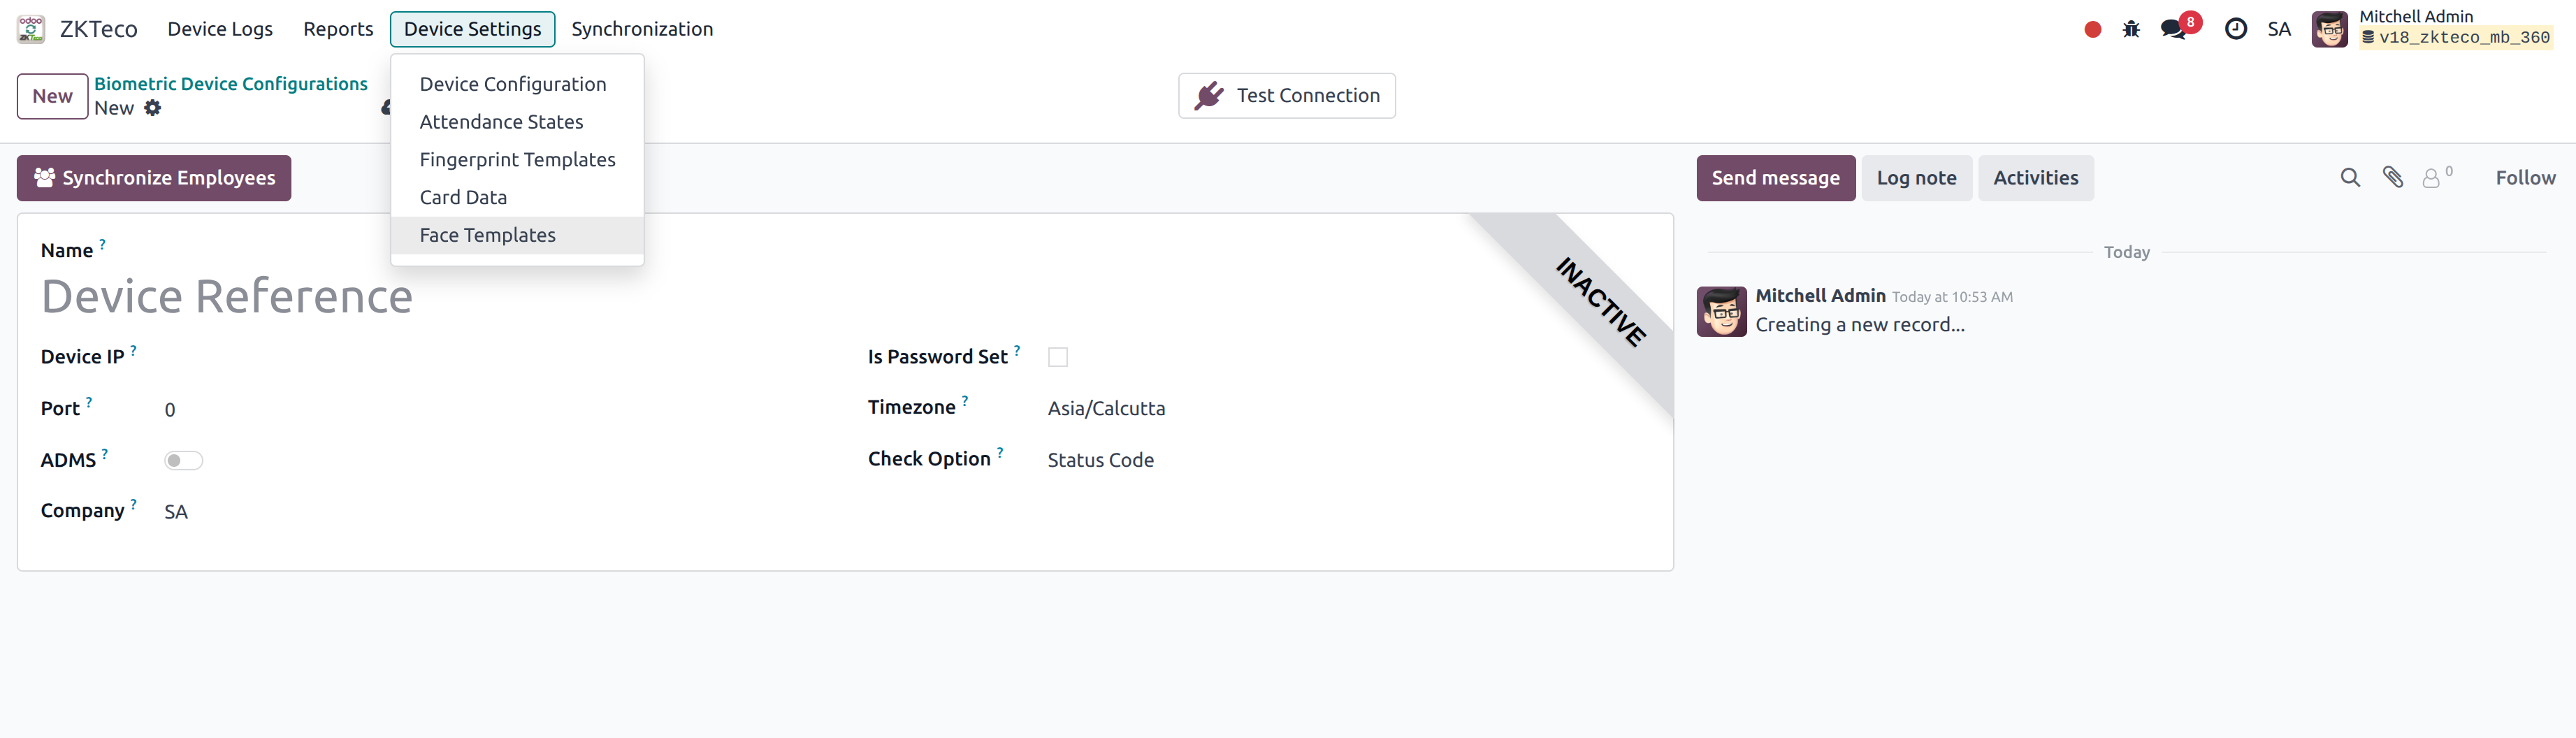2576x738 pixels.
Task: Tick the Is Password Set checkbox
Action: [1058, 357]
